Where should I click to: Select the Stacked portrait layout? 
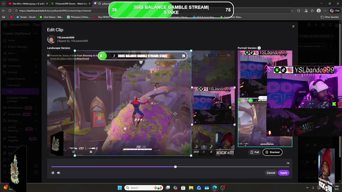pos(272,152)
